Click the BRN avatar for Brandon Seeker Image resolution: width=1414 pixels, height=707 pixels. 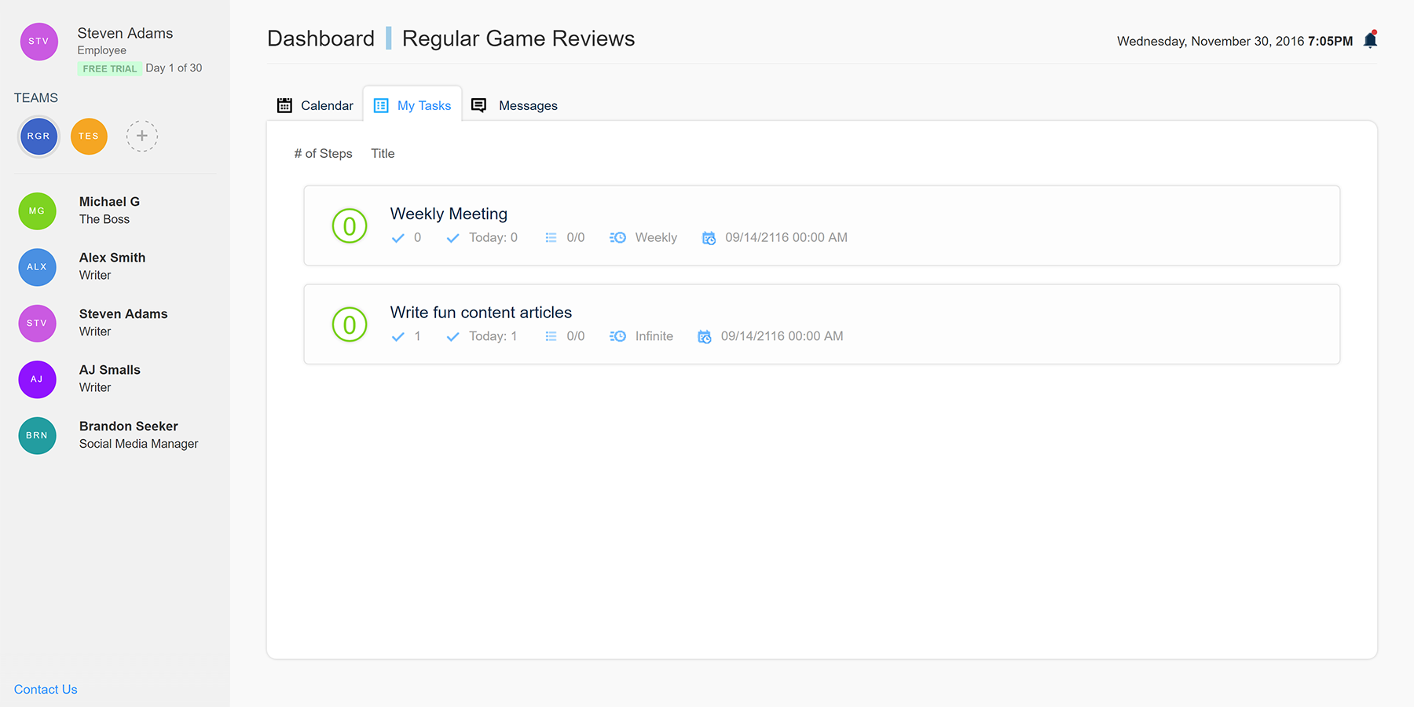coord(37,435)
